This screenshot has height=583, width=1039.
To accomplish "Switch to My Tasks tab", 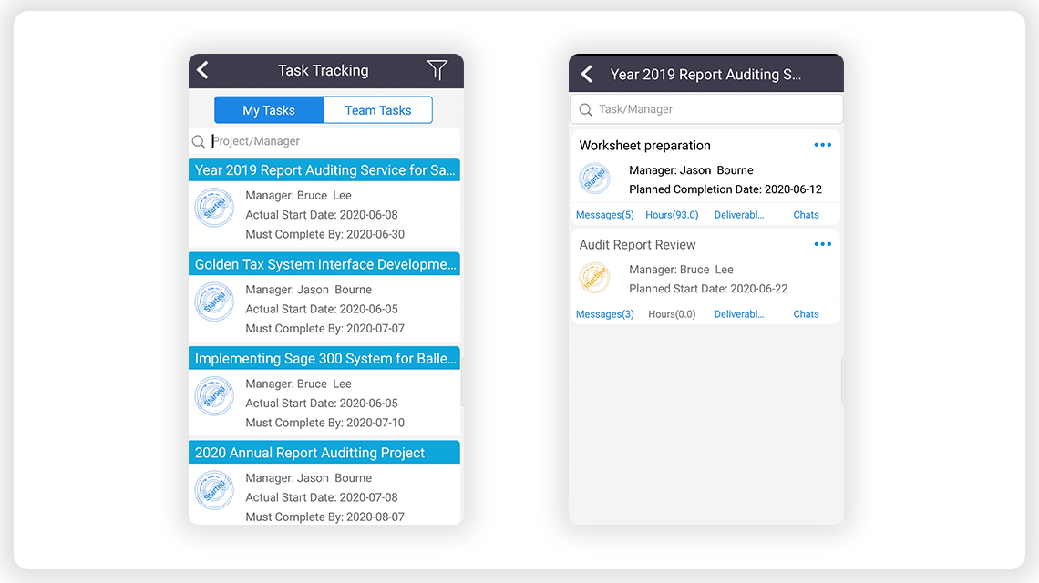I will (x=269, y=110).
